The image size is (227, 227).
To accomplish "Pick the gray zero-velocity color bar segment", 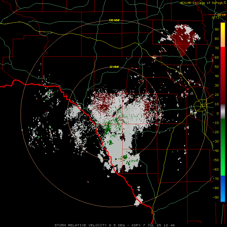I will [x=223, y=111].
